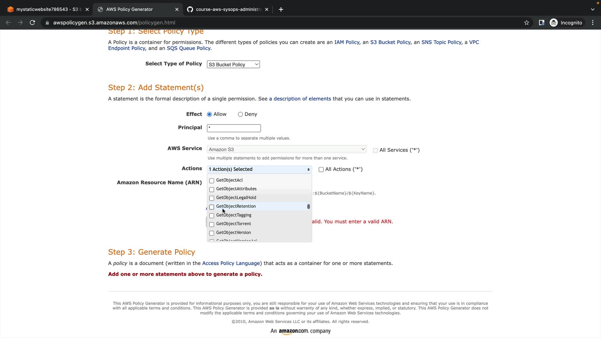Click the address bar lock icon
601x338 pixels.
[47, 23]
